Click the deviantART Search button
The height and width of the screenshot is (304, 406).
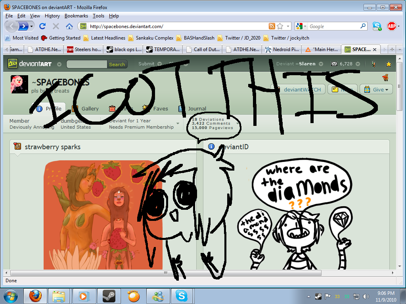[x=117, y=65]
